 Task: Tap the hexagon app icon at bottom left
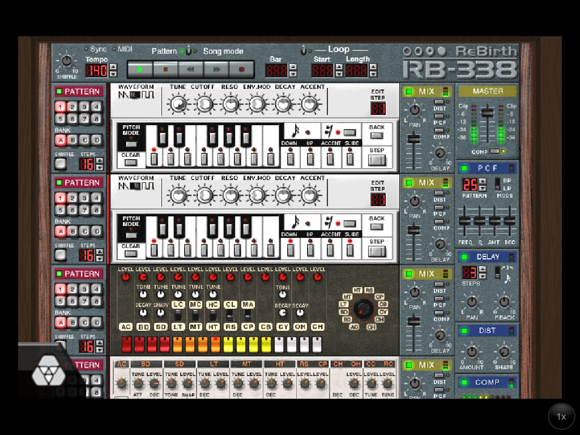[x=47, y=372]
